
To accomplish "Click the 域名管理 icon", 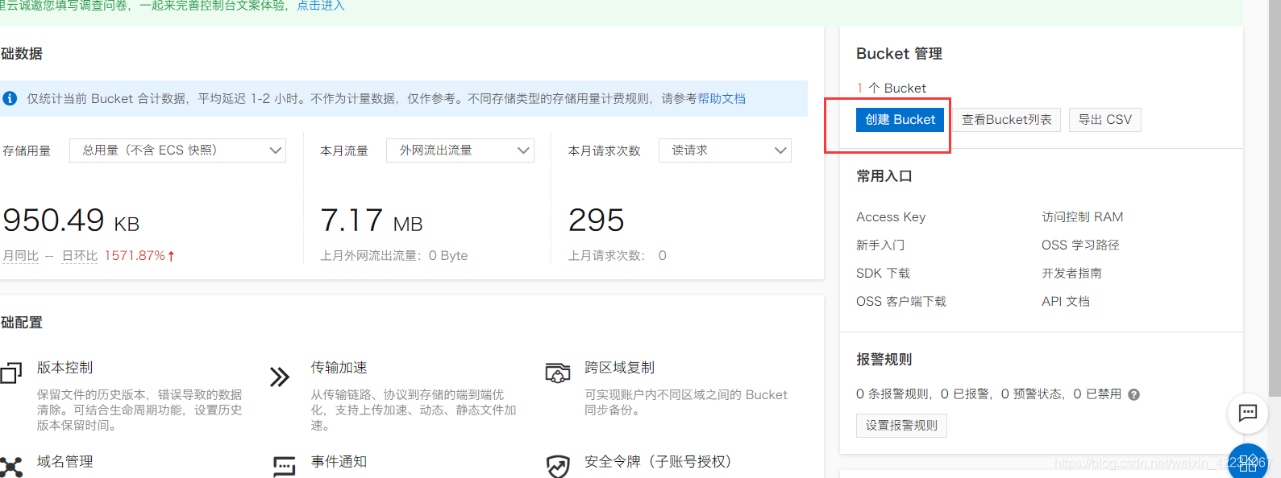I will click(x=11, y=467).
